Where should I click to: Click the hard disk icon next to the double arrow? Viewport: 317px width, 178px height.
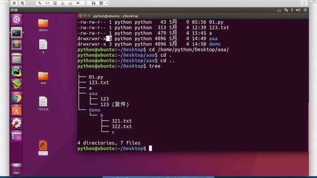tap(55, 3)
